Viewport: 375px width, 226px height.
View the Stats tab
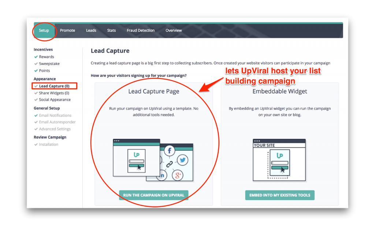click(x=111, y=30)
